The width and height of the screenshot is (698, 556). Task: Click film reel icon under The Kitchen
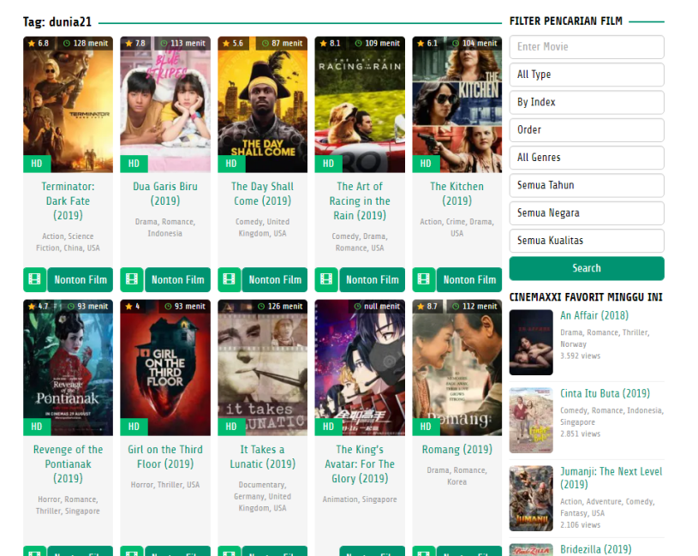424,279
